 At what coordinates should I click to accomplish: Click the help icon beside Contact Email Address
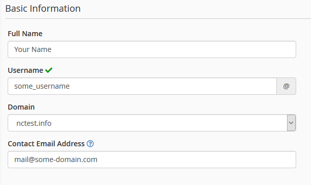[x=90, y=144]
